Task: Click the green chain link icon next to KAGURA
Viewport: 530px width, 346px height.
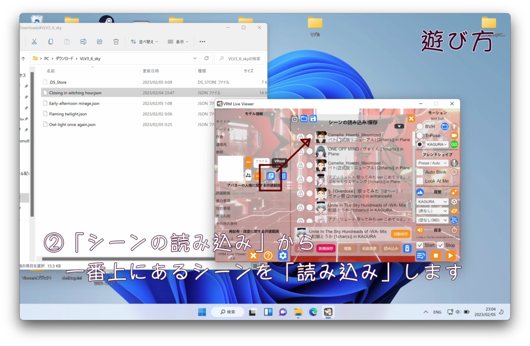Action: tap(454, 145)
